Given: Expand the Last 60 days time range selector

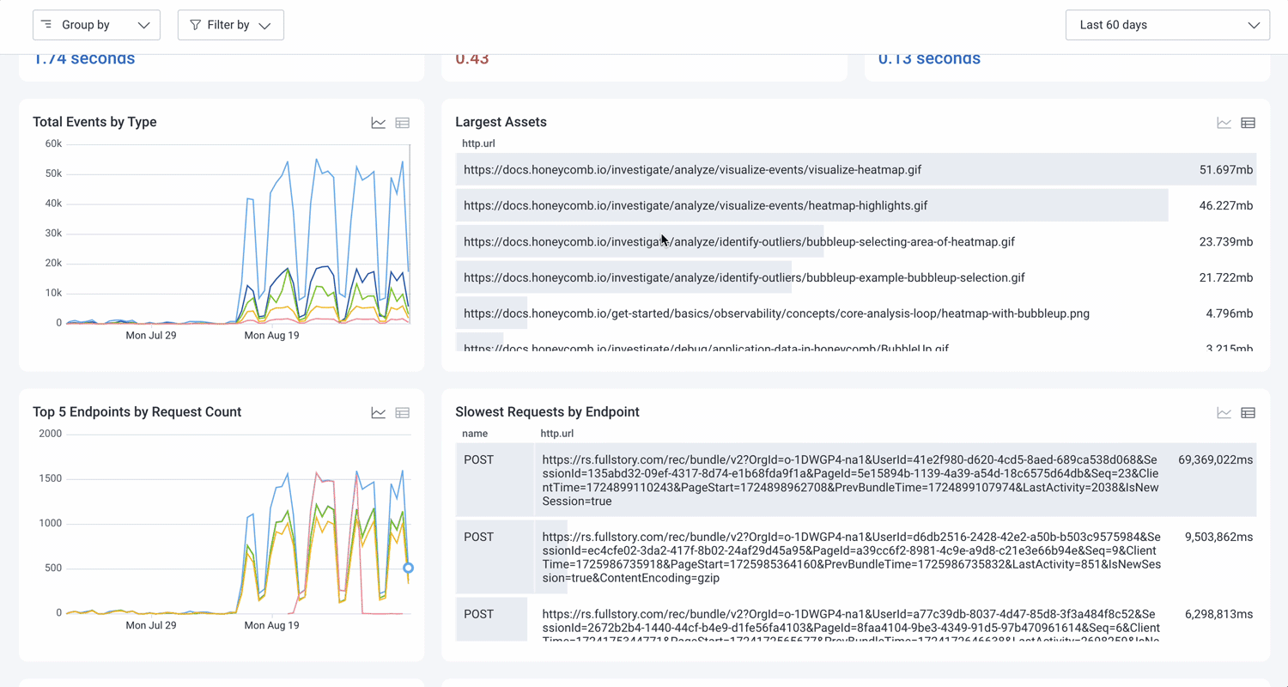Looking at the screenshot, I should [1167, 25].
